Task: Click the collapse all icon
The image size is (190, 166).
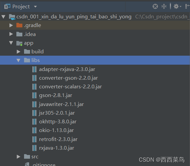Action: pyautogui.click(x=164, y=6)
